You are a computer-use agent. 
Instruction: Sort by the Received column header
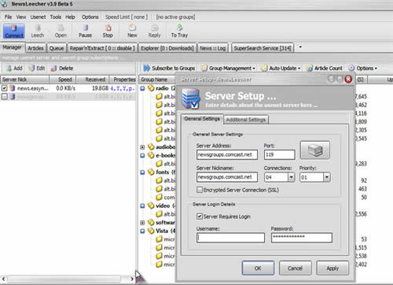pyautogui.click(x=93, y=80)
